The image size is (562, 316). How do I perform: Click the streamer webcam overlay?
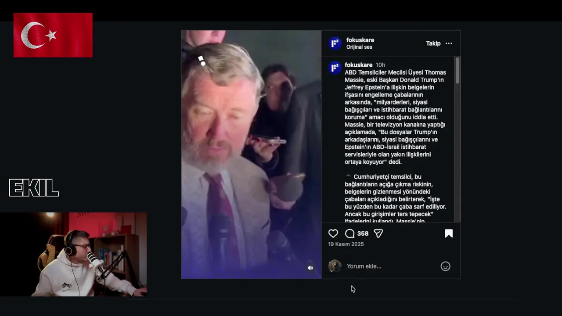pos(73,255)
